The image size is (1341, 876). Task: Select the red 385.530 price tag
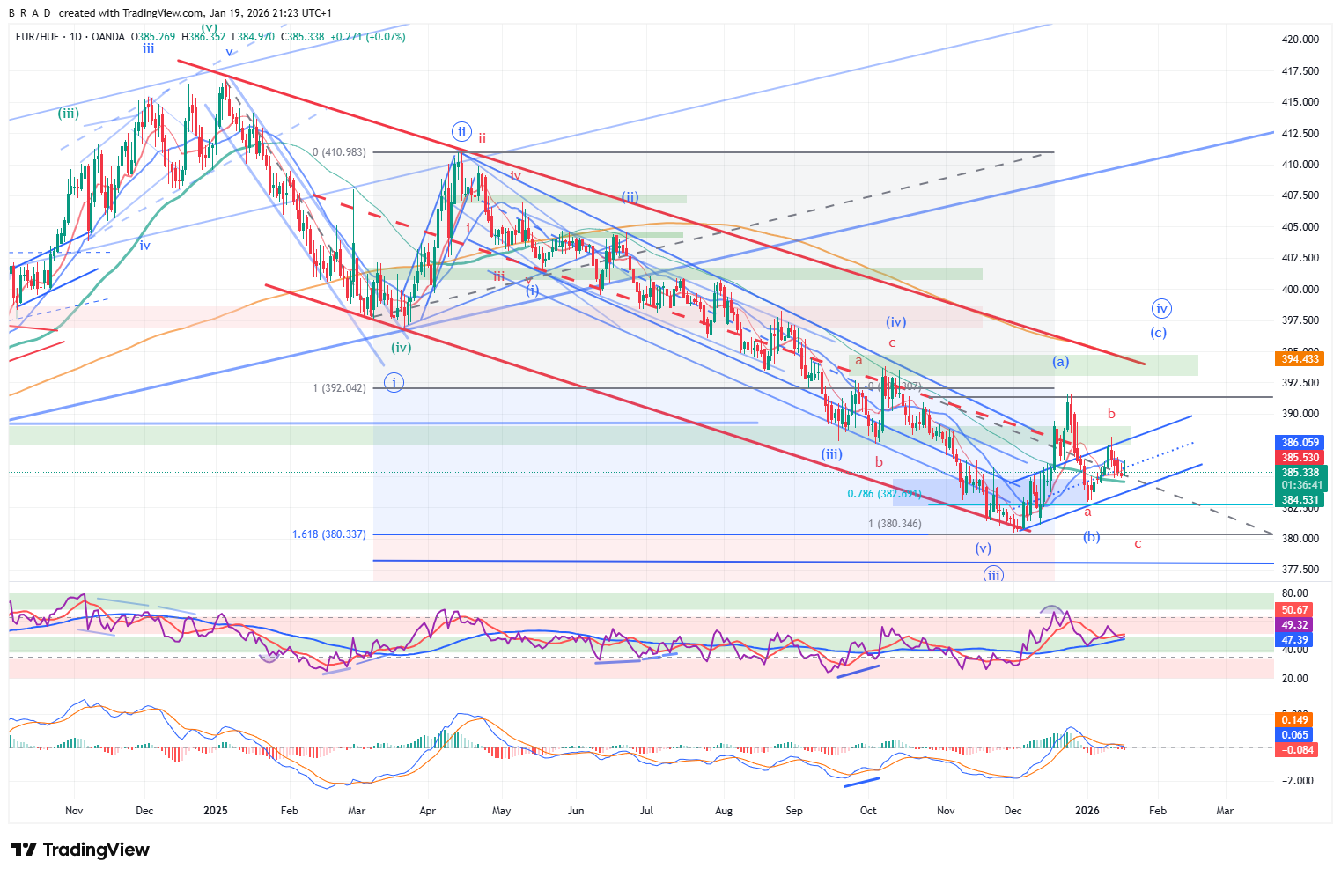(1300, 458)
